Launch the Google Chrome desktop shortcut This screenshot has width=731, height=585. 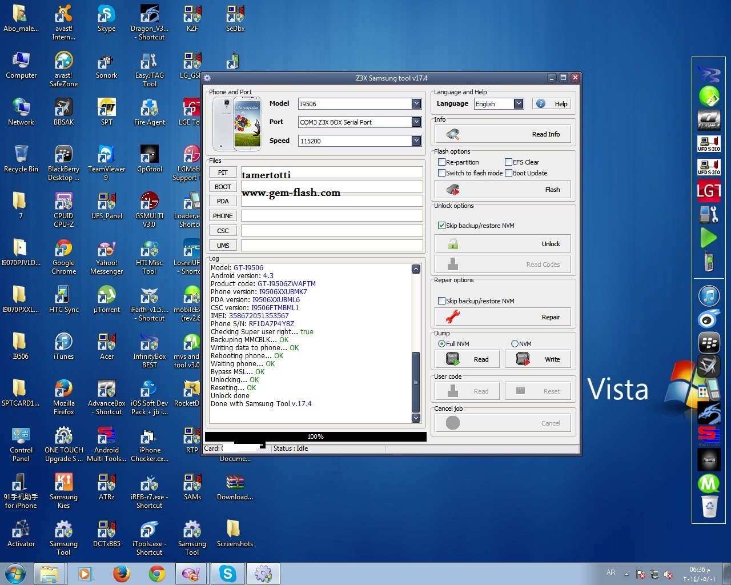63,257
